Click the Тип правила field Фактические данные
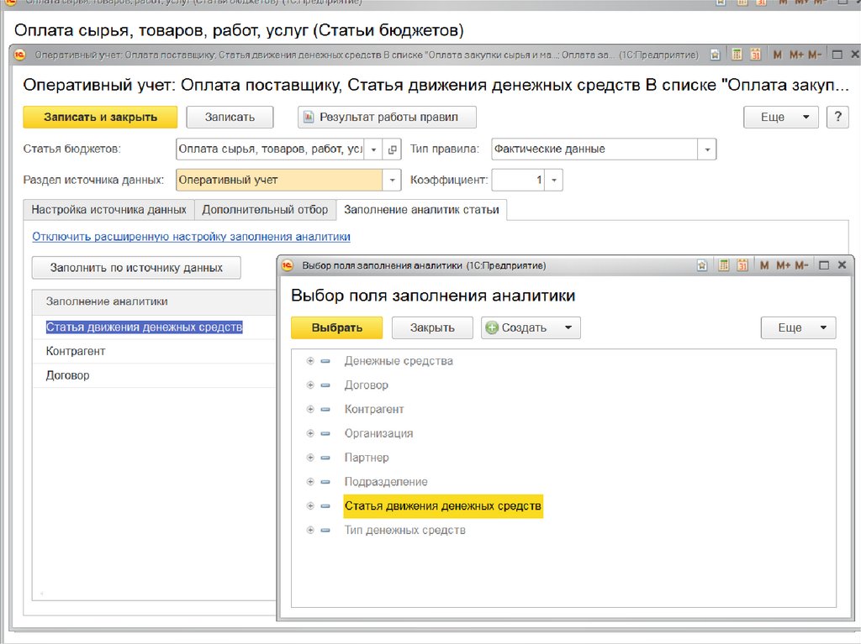Viewport: 861px width, 644px height. pos(594,149)
